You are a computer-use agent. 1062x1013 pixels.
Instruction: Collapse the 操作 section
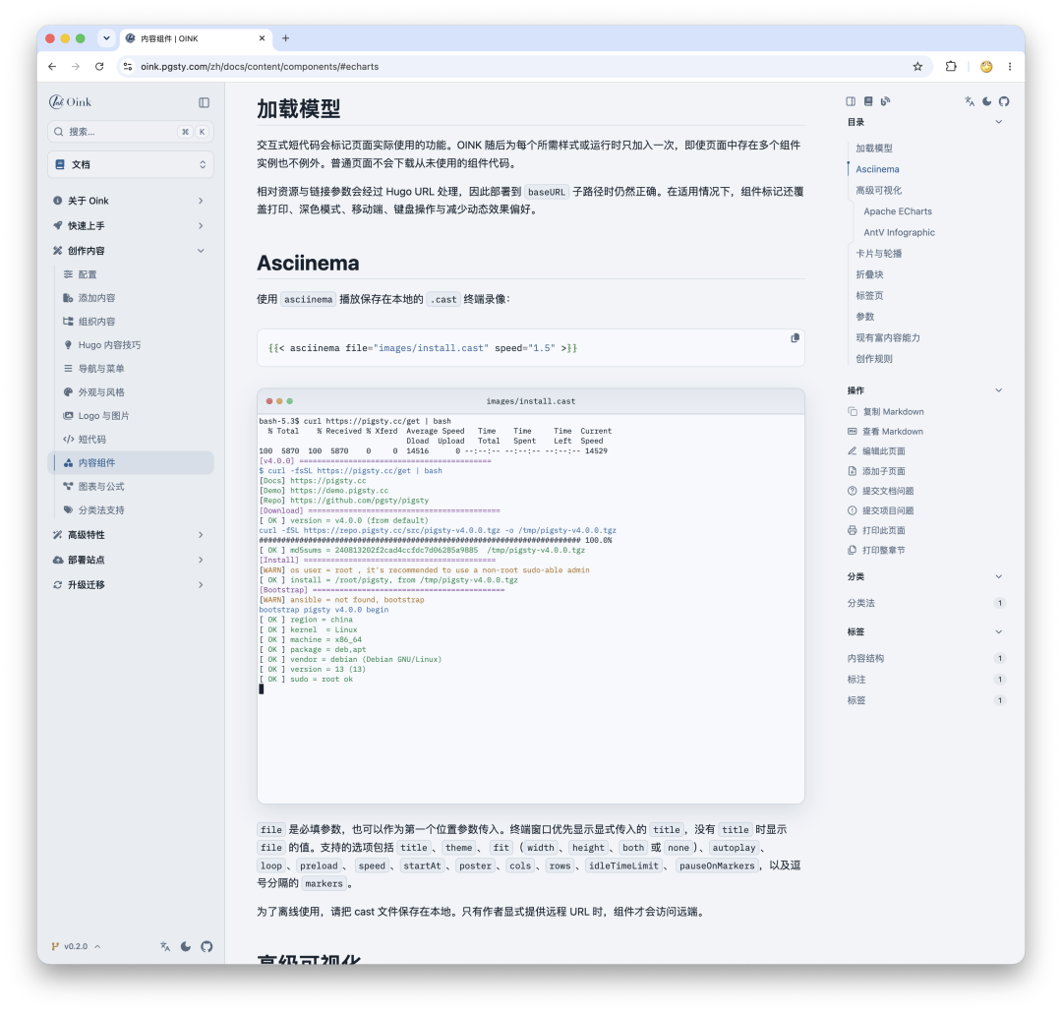[x=998, y=390]
